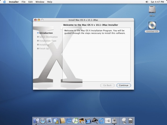Close the Install Mac OS X window
Viewport: 167px width, 125px height.
pyautogui.click(x=35, y=20)
